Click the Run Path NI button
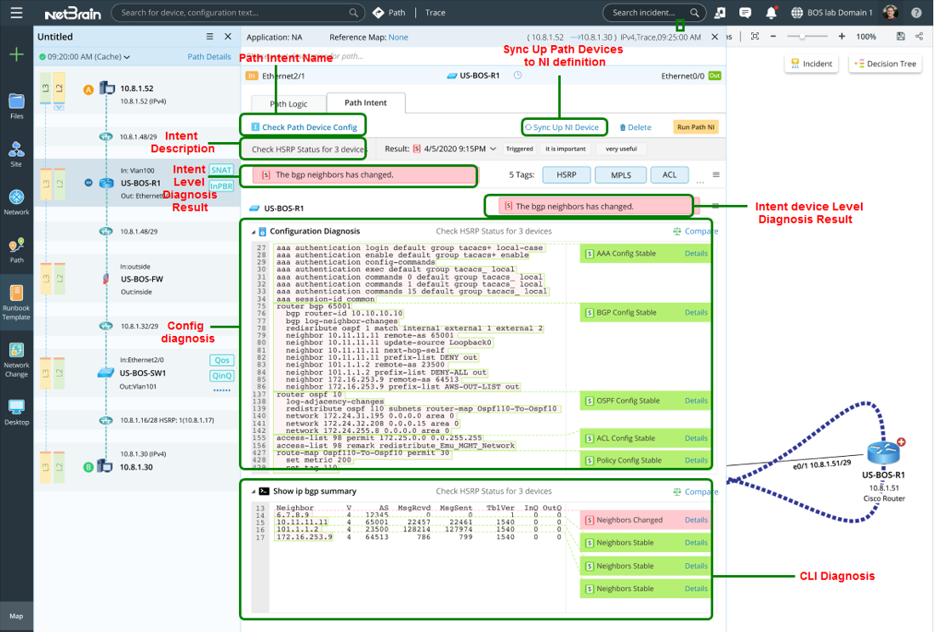The width and height of the screenshot is (935, 632). (x=696, y=128)
